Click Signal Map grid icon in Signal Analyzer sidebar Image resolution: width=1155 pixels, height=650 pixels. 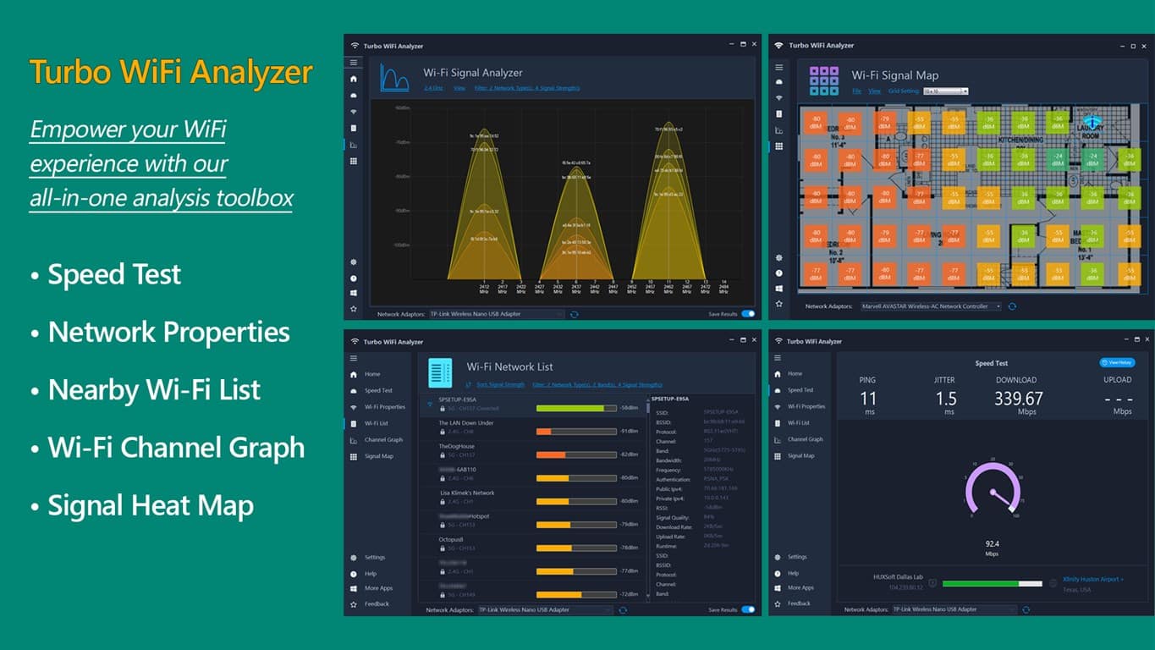click(x=354, y=161)
